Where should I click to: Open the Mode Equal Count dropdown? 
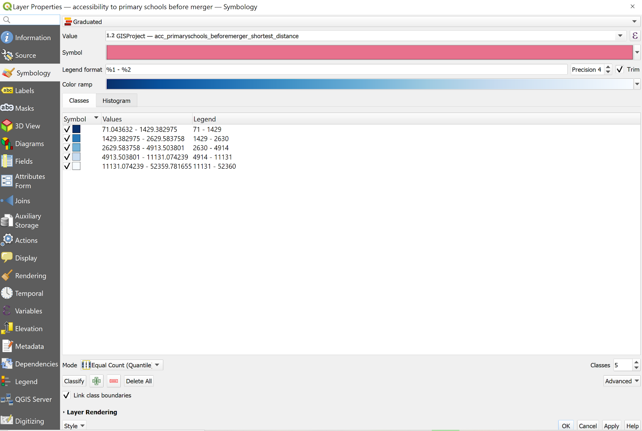(x=122, y=365)
